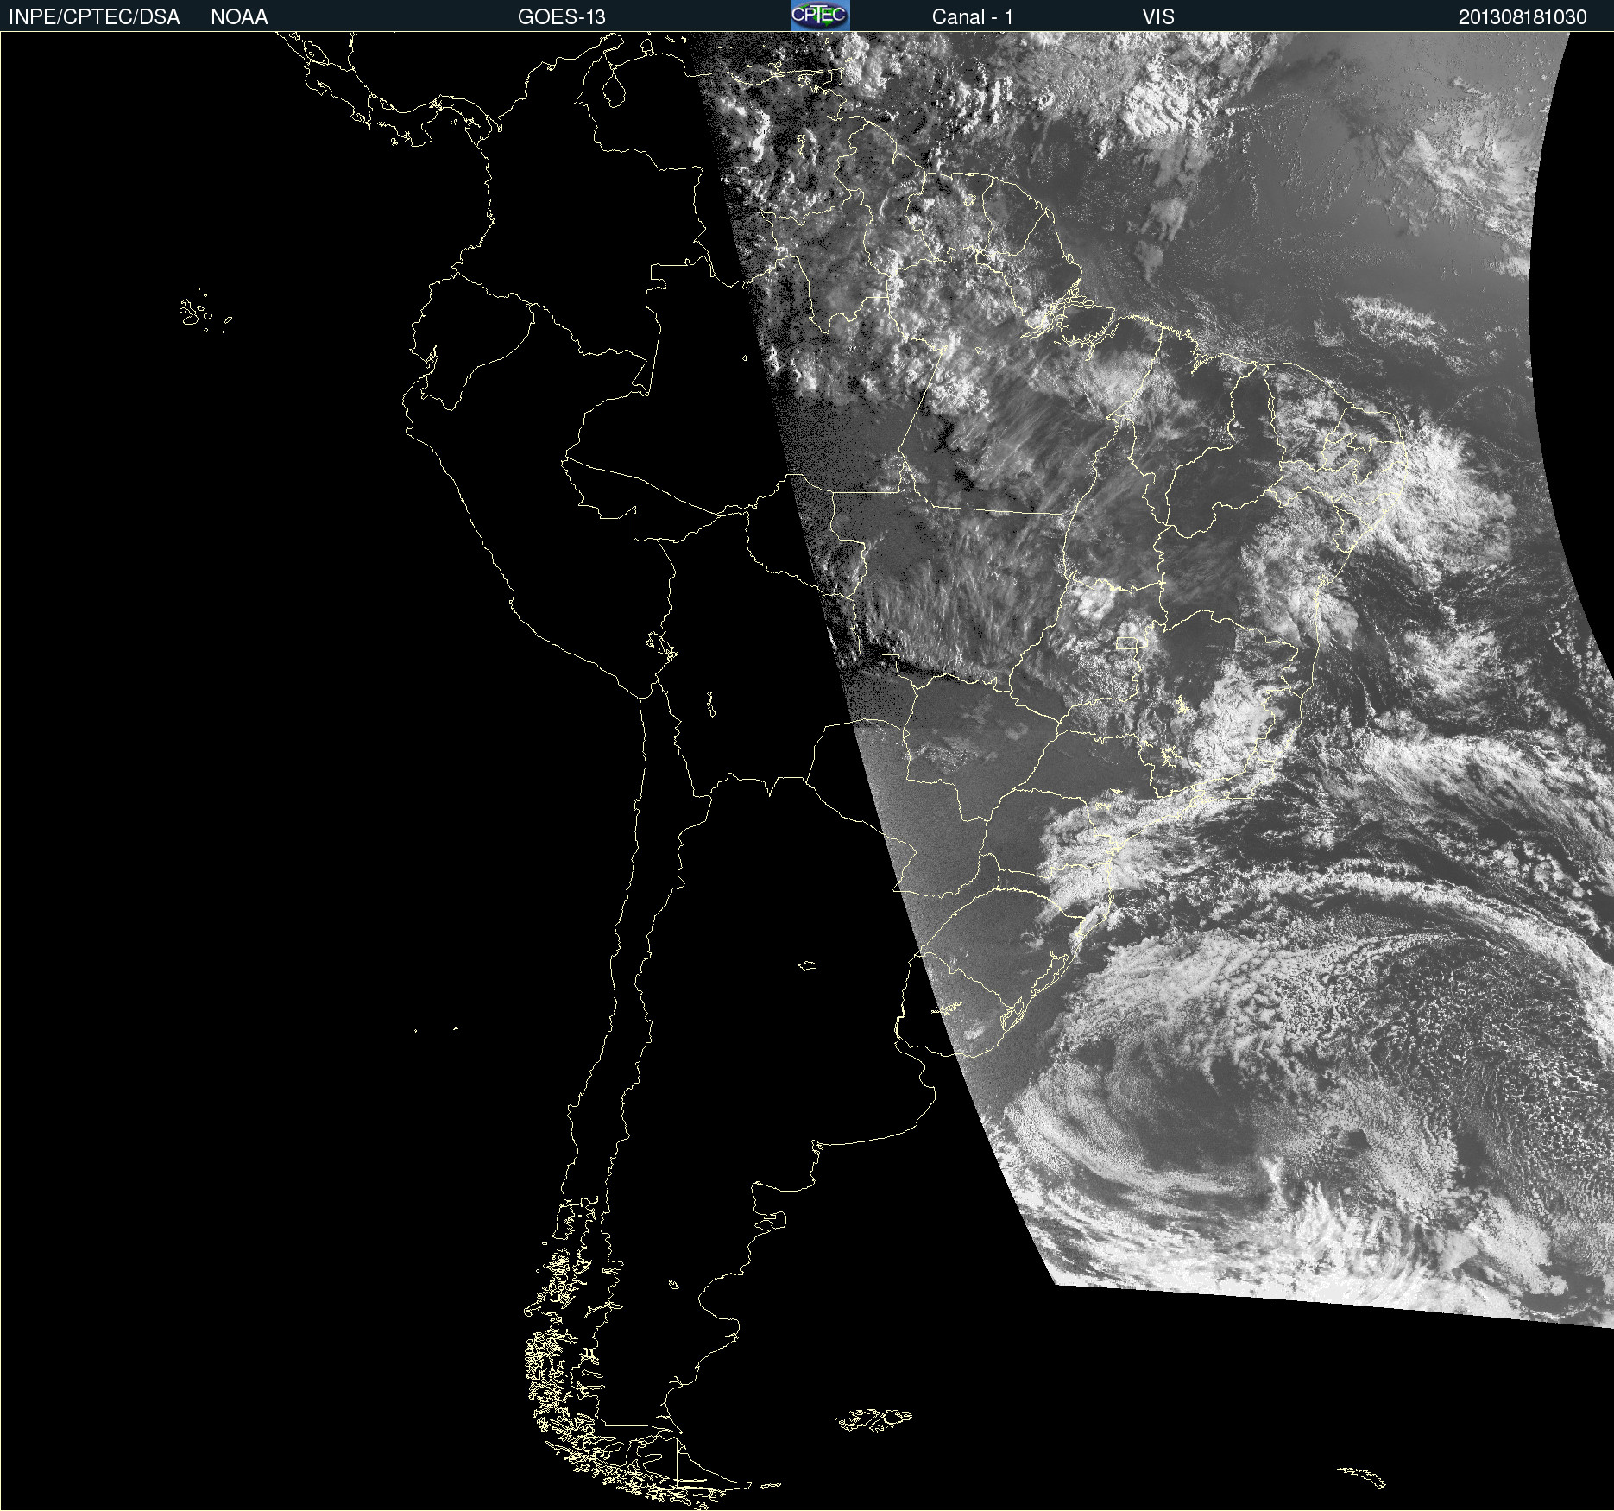The height and width of the screenshot is (1511, 1614).
Task: Click the INPE/CPTEC/DSA header label
Action: point(94,17)
